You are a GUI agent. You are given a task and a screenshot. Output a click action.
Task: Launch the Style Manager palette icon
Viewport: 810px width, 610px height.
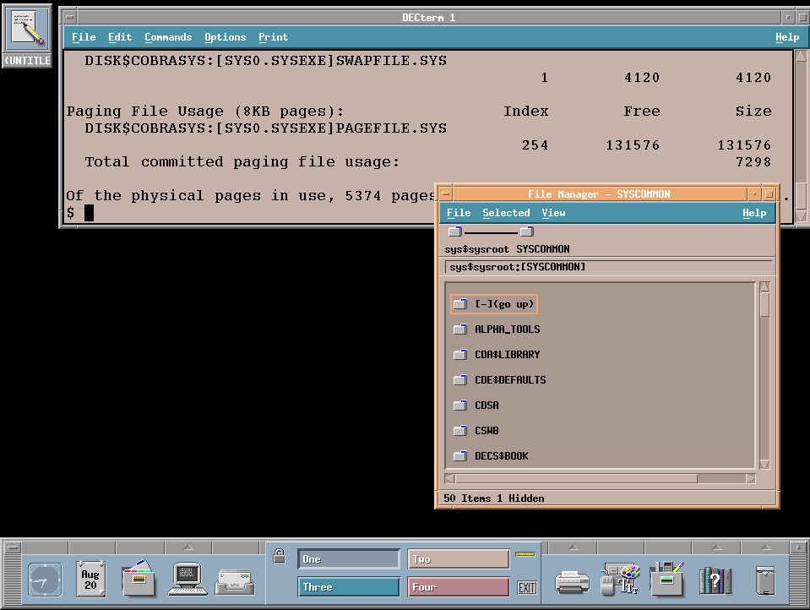click(x=620, y=580)
